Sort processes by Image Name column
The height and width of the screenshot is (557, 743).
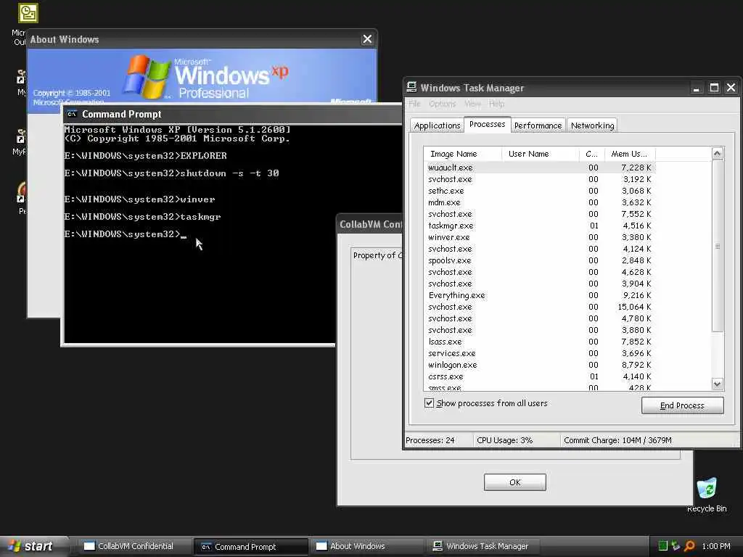[x=463, y=154]
